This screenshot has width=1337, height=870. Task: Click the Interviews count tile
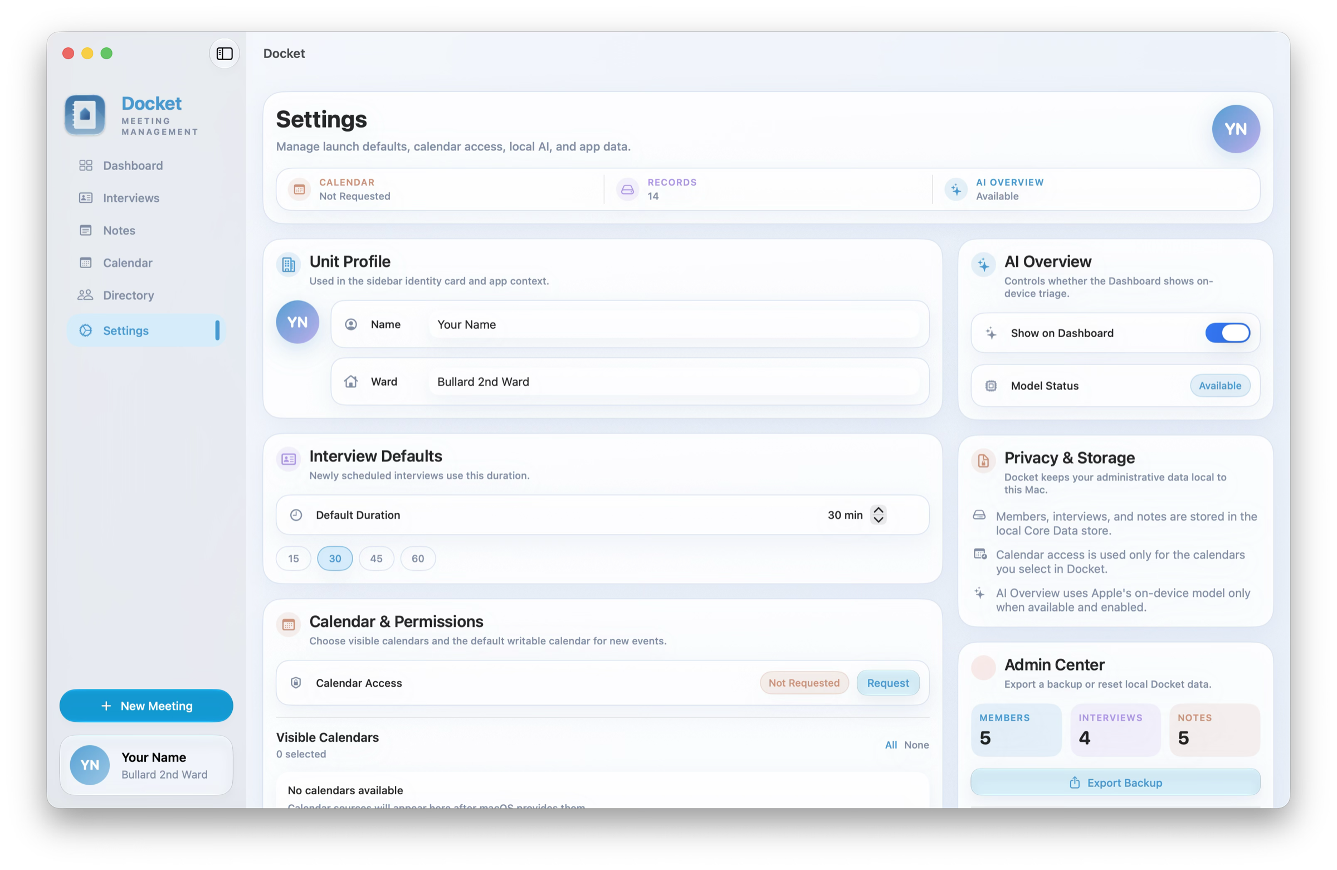click(1116, 730)
